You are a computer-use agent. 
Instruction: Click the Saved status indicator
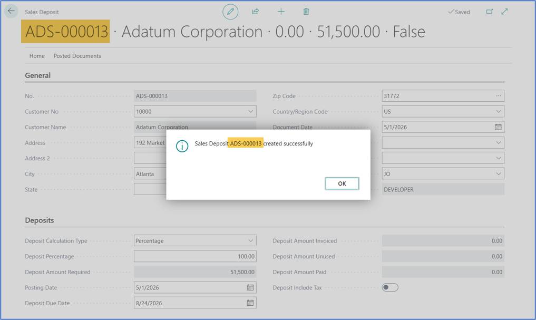pyautogui.click(x=459, y=12)
